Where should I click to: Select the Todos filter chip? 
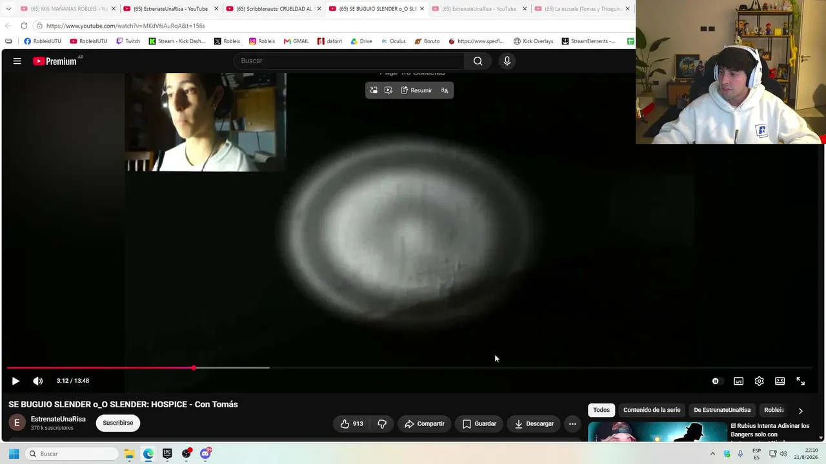[x=601, y=410]
